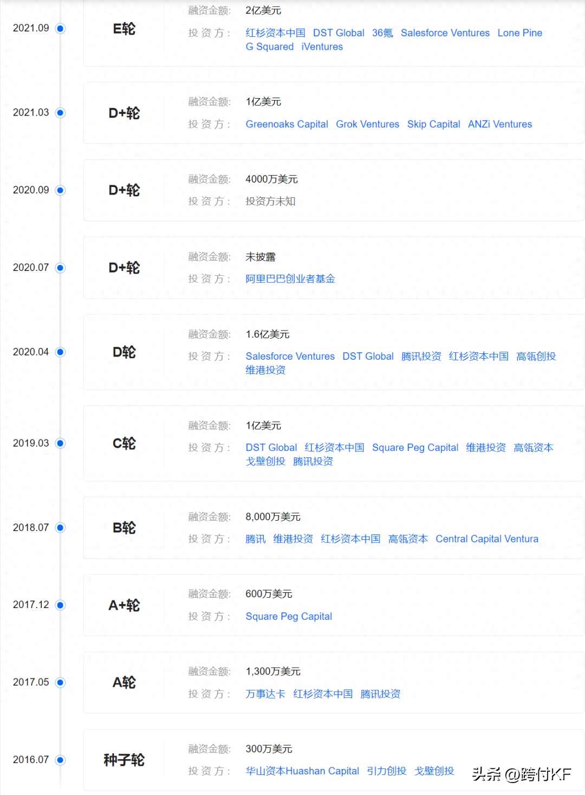585x795 pixels.
Task: Click the 2019.03 timeline marker dot
Action: [x=61, y=443]
